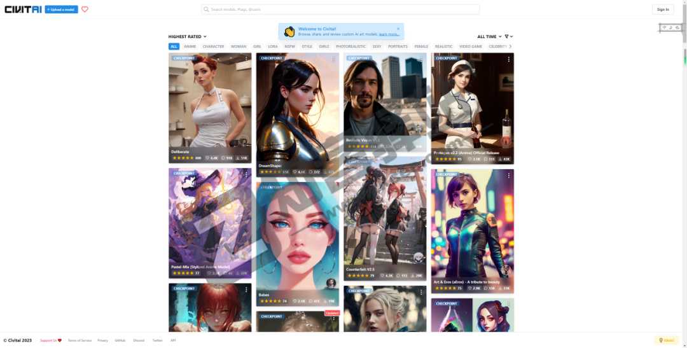Click the creator avatar on the Babes card
The image size is (687, 348).
coord(331,283)
